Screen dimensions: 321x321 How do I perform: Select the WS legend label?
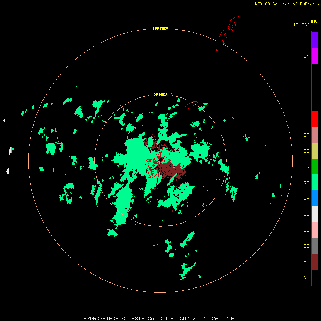tap(306, 199)
